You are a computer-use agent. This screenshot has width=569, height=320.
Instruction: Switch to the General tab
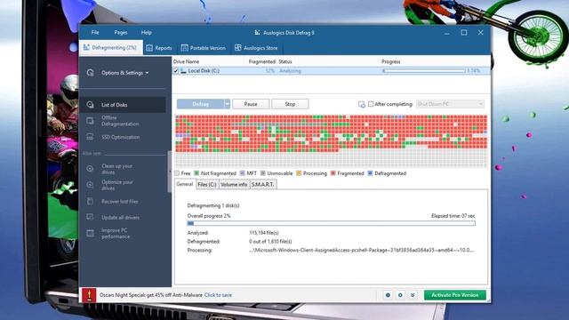(x=185, y=184)
